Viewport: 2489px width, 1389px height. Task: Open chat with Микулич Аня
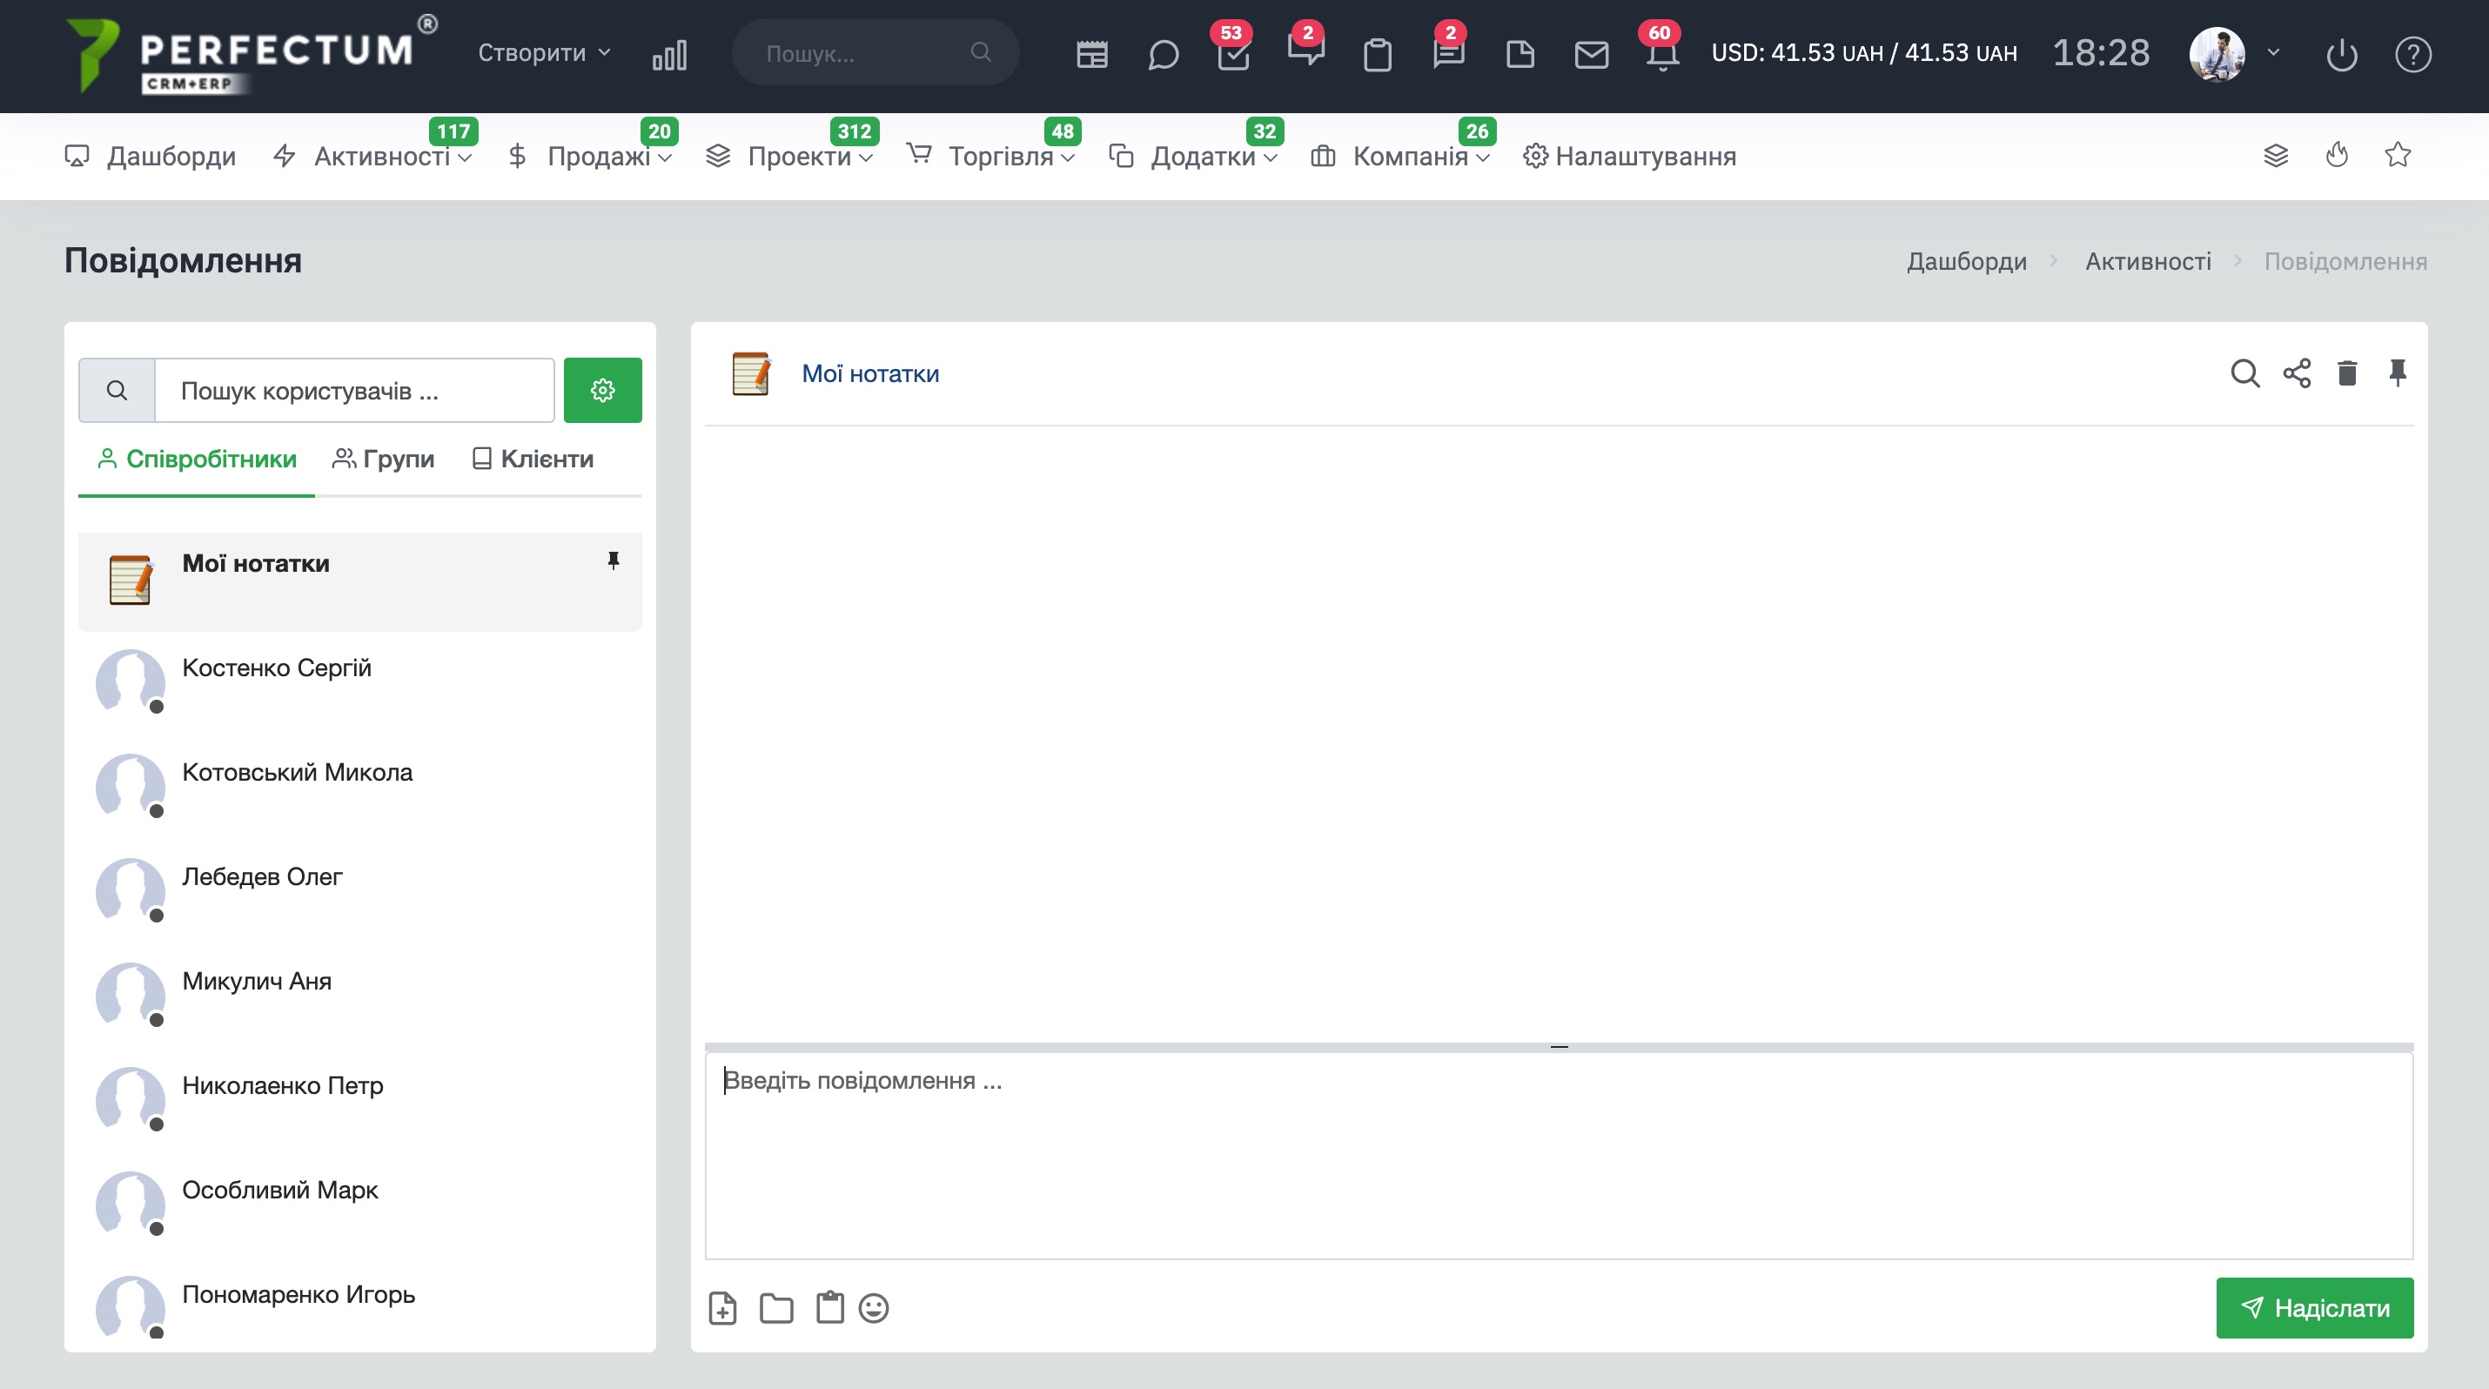coord(360,996)
